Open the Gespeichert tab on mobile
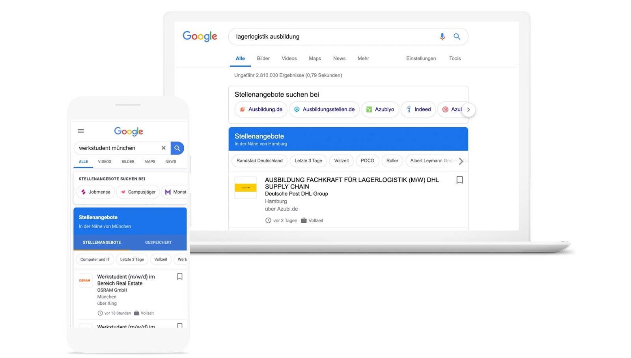This screenshot has width=631, height=358. [x=158, y=242]
